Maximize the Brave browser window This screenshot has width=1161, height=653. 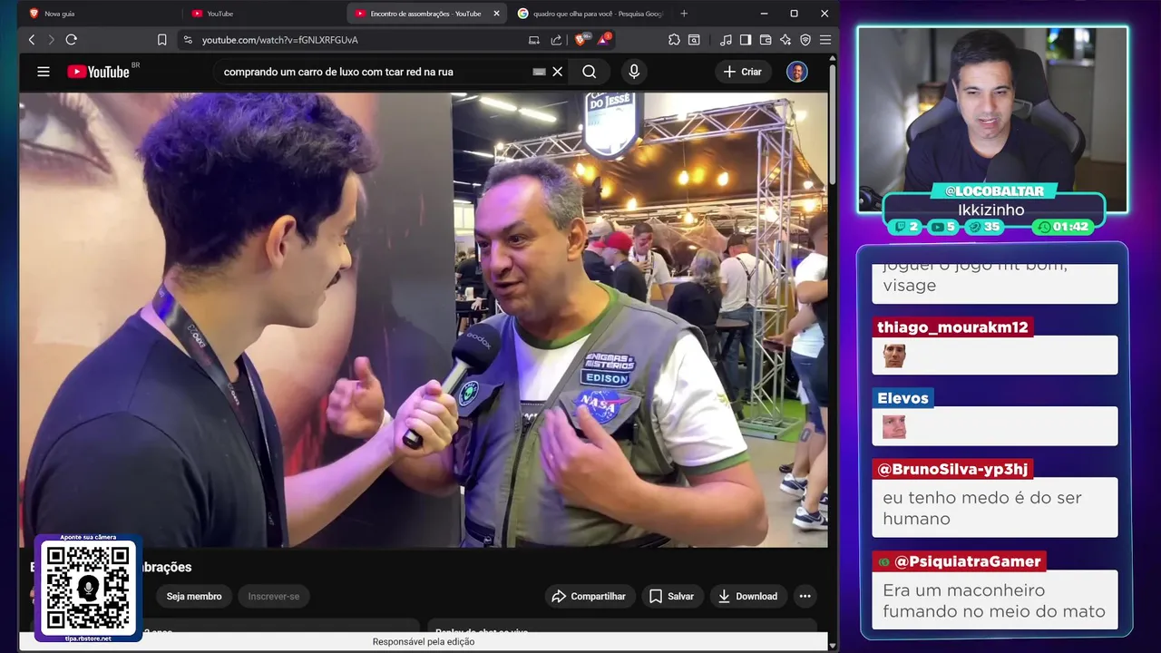click(794, 14)
